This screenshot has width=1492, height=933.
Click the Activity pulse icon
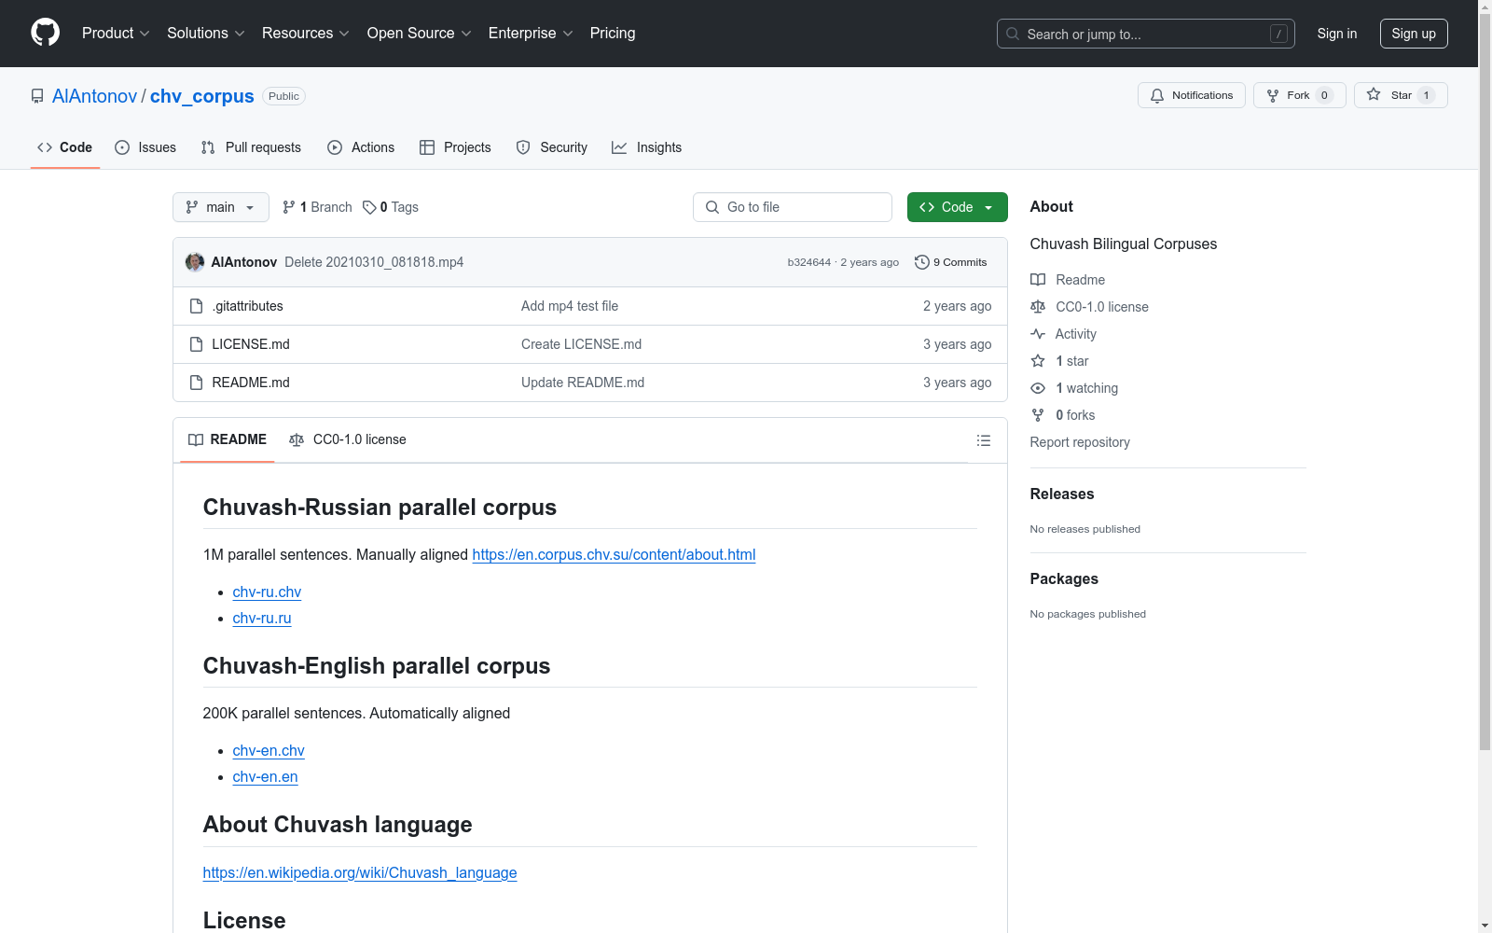[x=1038, y=334]
